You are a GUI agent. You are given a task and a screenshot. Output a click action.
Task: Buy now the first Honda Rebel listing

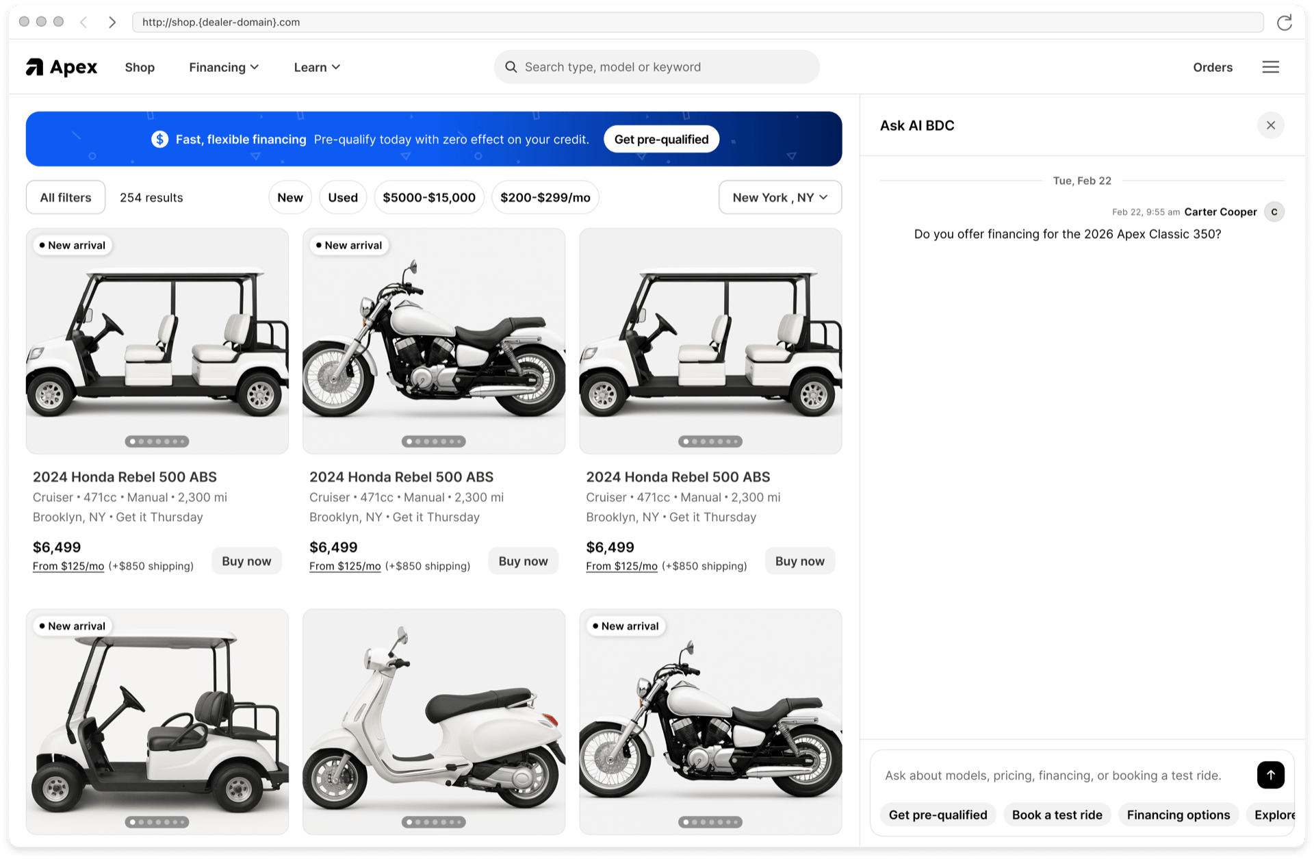tap(246, 561)
